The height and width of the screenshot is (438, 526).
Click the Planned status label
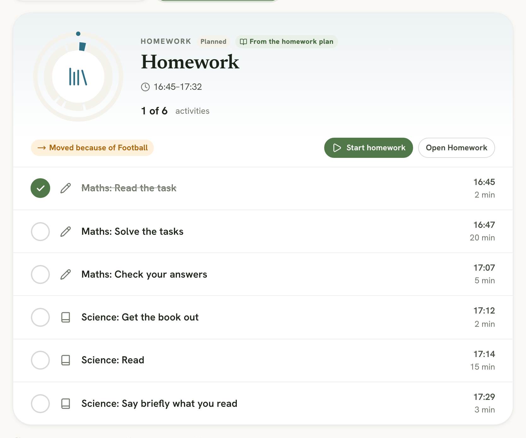pos(213,42)
